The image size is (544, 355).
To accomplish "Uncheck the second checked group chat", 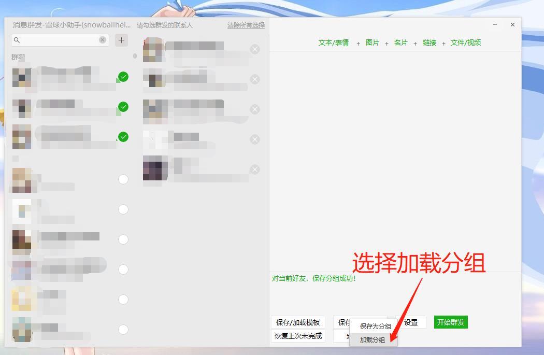I will click(x=123, y=107).
